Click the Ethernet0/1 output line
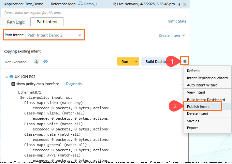This screenshot has height=164, width=232. [30, 92]
